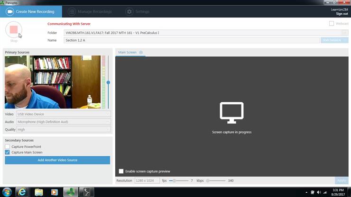Expand the Audio microphone dropdown

click(64, 122)
